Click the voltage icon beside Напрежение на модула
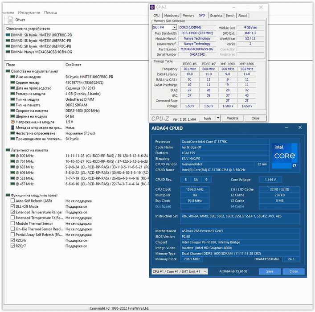The width and height of the screenshot is (315, 312). [x=12, y=122]
